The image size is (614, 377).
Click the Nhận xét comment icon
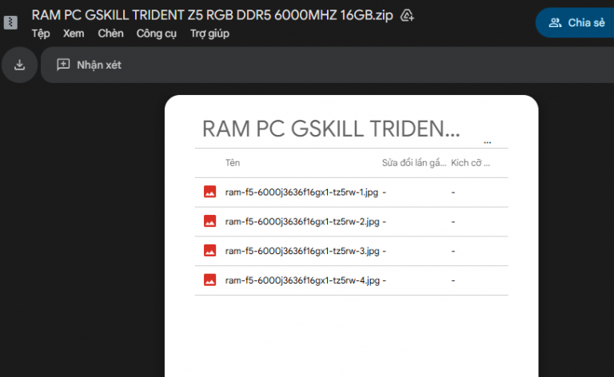[x=63, y=65]
